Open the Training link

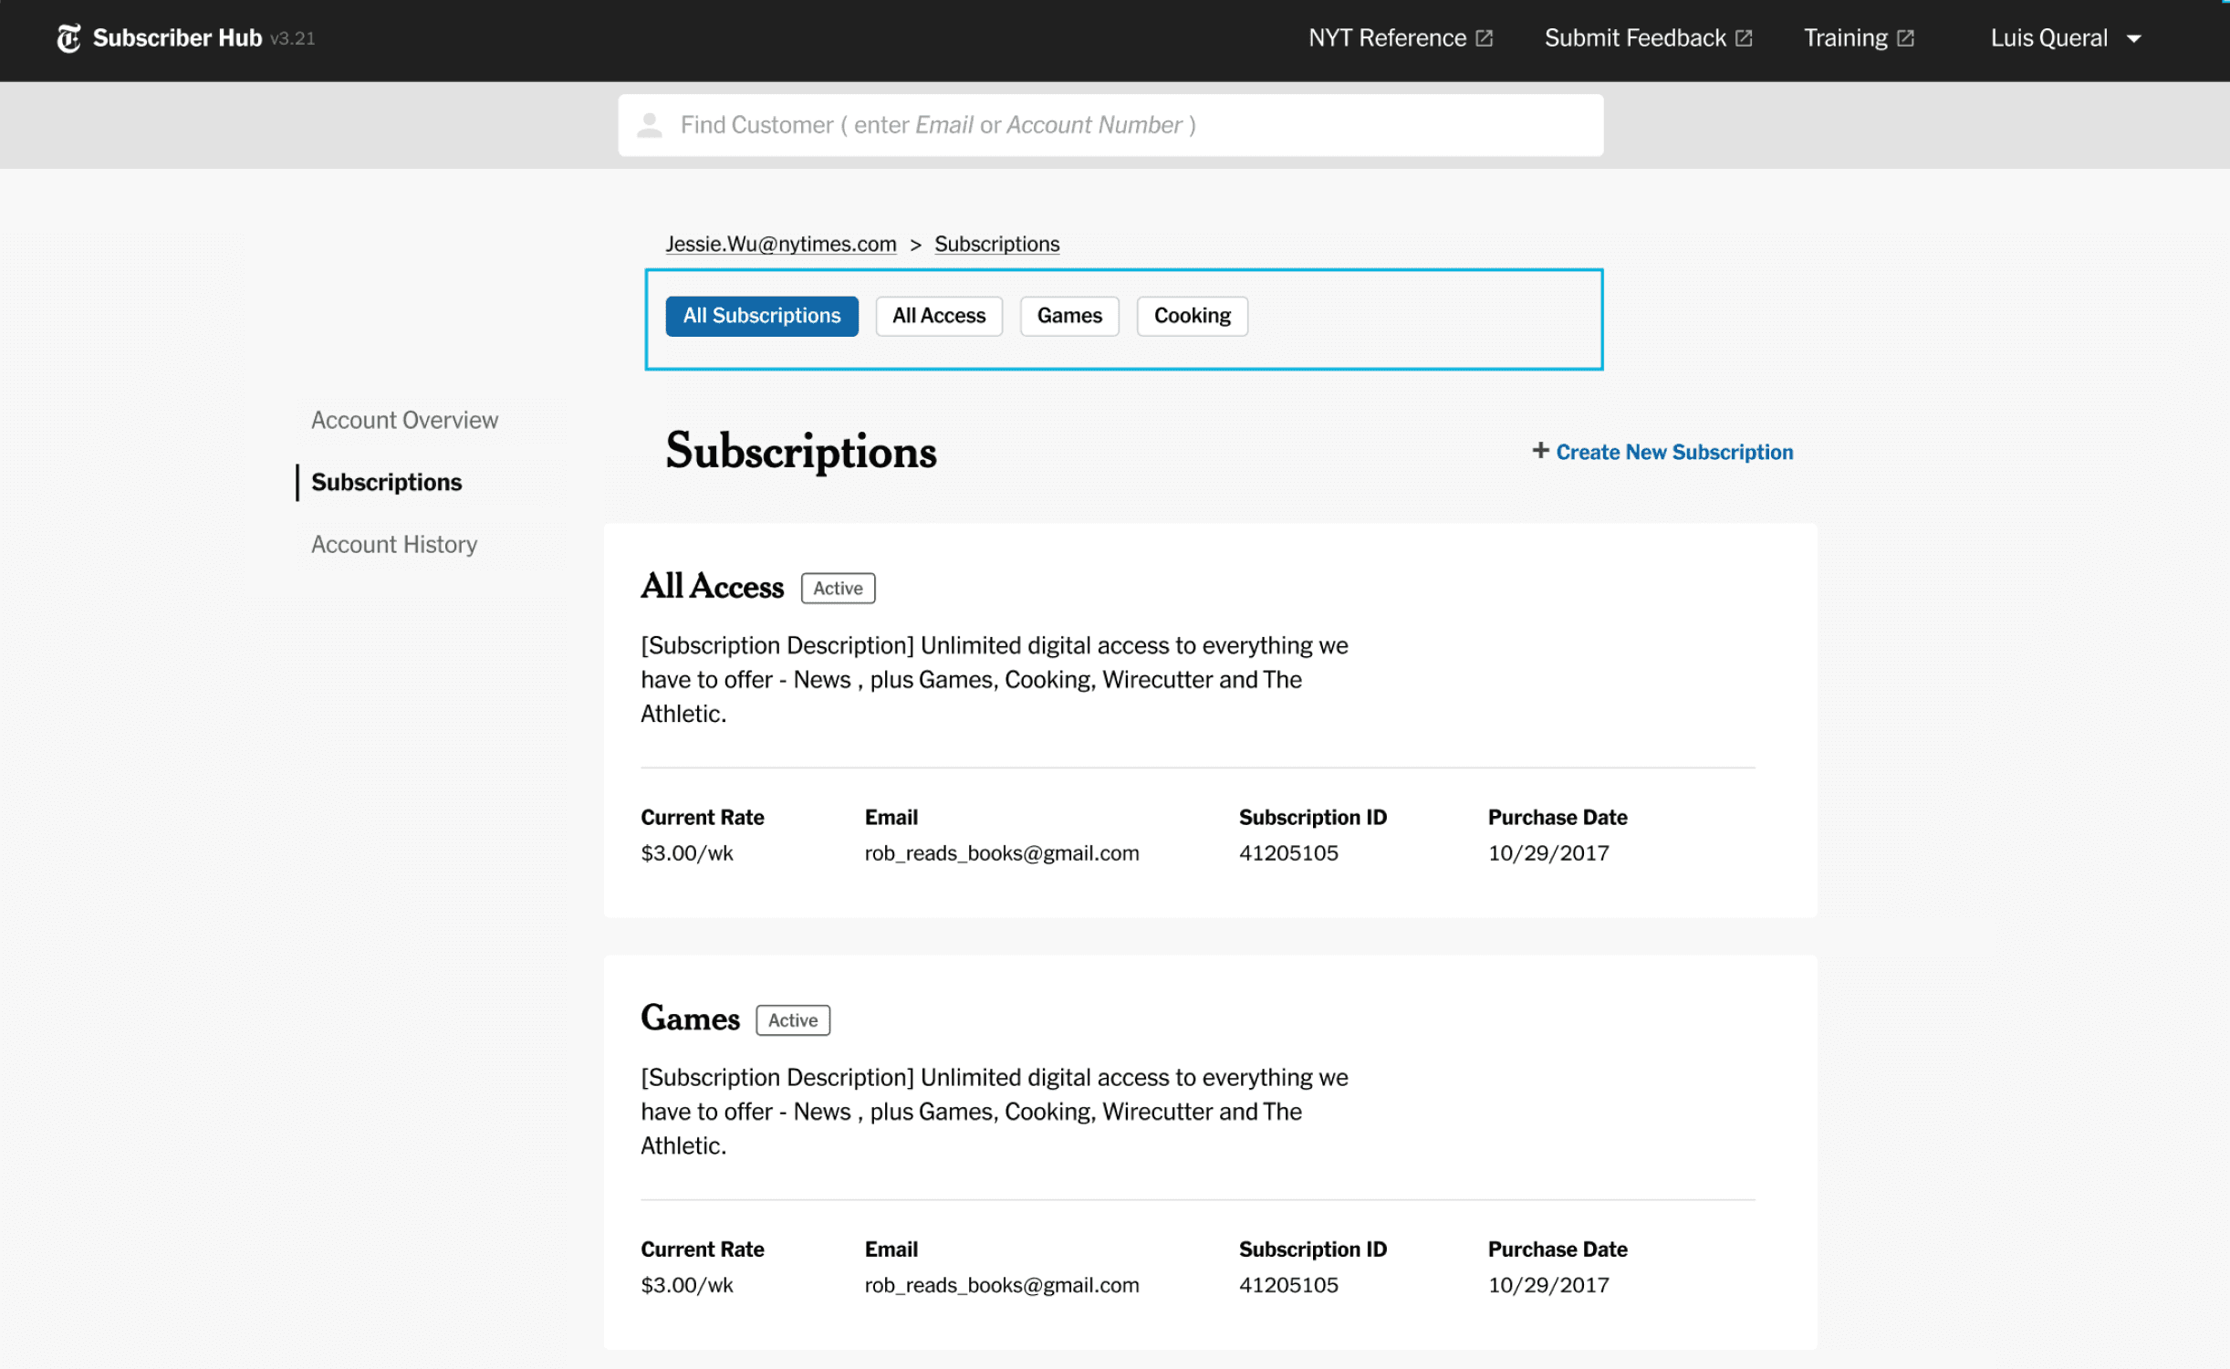pos(1859,38)
